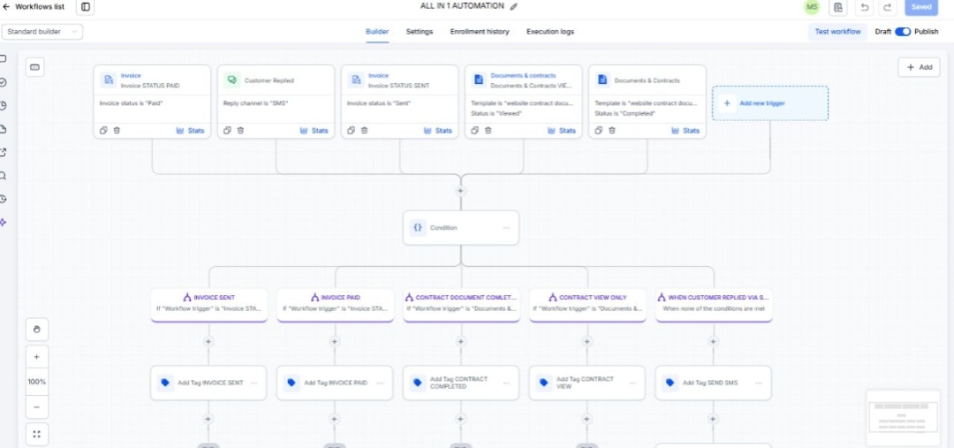
Task: Zoom out of the canvas
Action: pos(37,407)
